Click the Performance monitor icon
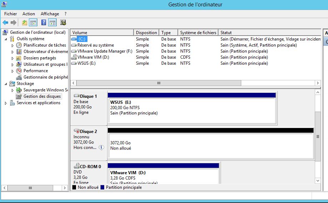 [x=19, y=71]
